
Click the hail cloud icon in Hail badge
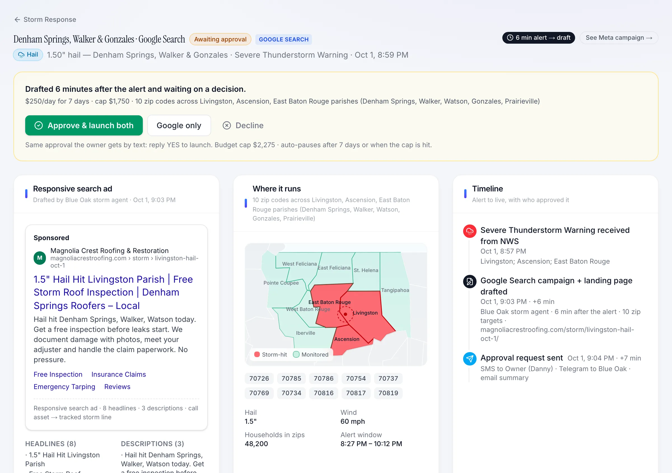coord(21,55)
